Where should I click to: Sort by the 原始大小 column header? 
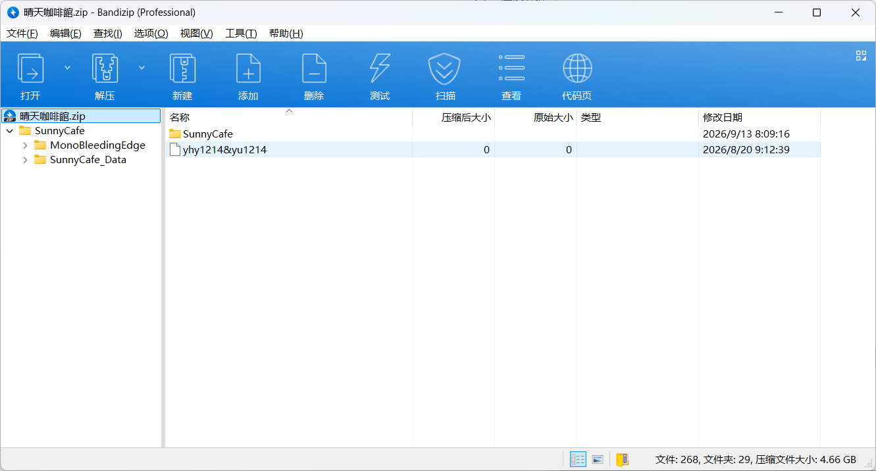click(x=536, y=117)
